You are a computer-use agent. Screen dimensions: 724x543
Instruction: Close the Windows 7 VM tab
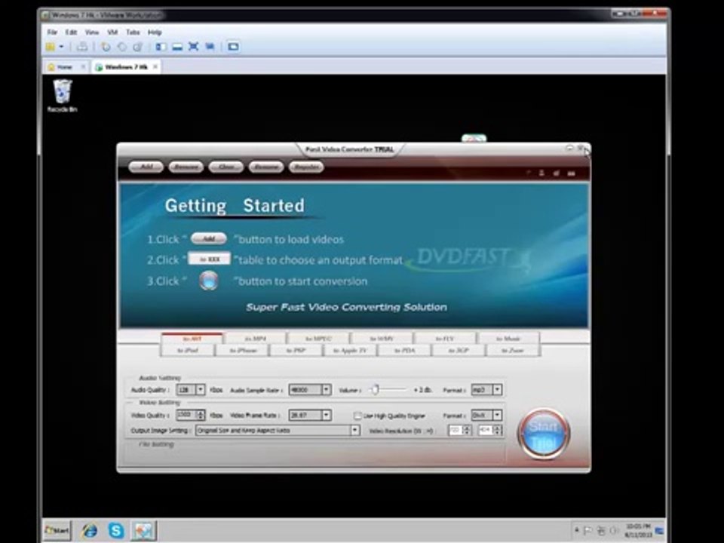click(x=155, y=67)
